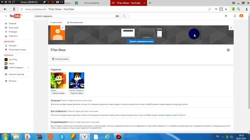Click subscription button under vitanik Creeperov

77,93
